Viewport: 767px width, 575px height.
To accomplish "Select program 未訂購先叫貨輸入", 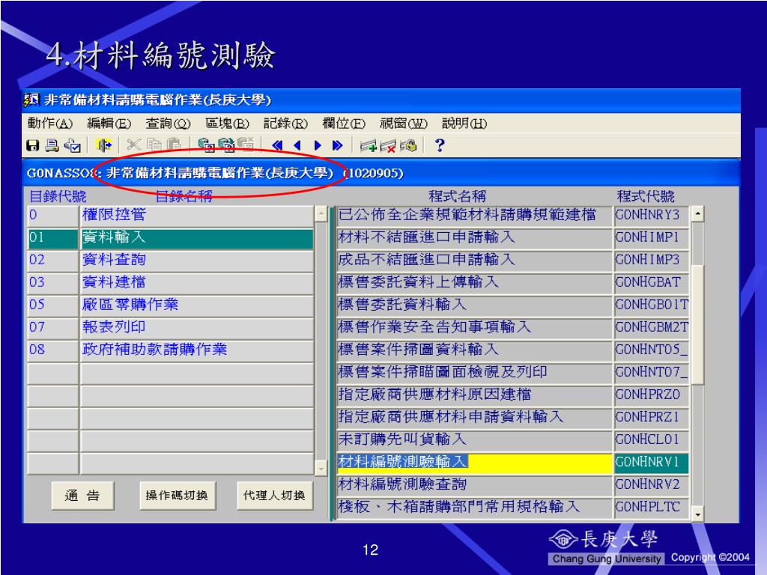I will click(474, 440).
